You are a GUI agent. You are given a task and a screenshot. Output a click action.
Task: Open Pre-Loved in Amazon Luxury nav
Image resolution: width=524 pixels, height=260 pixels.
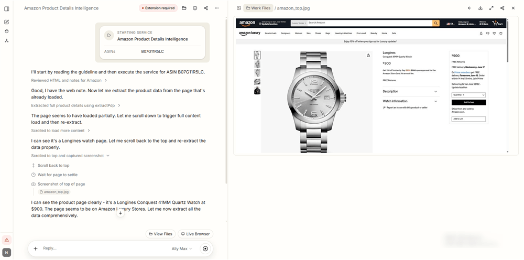[x=361, y=34]
